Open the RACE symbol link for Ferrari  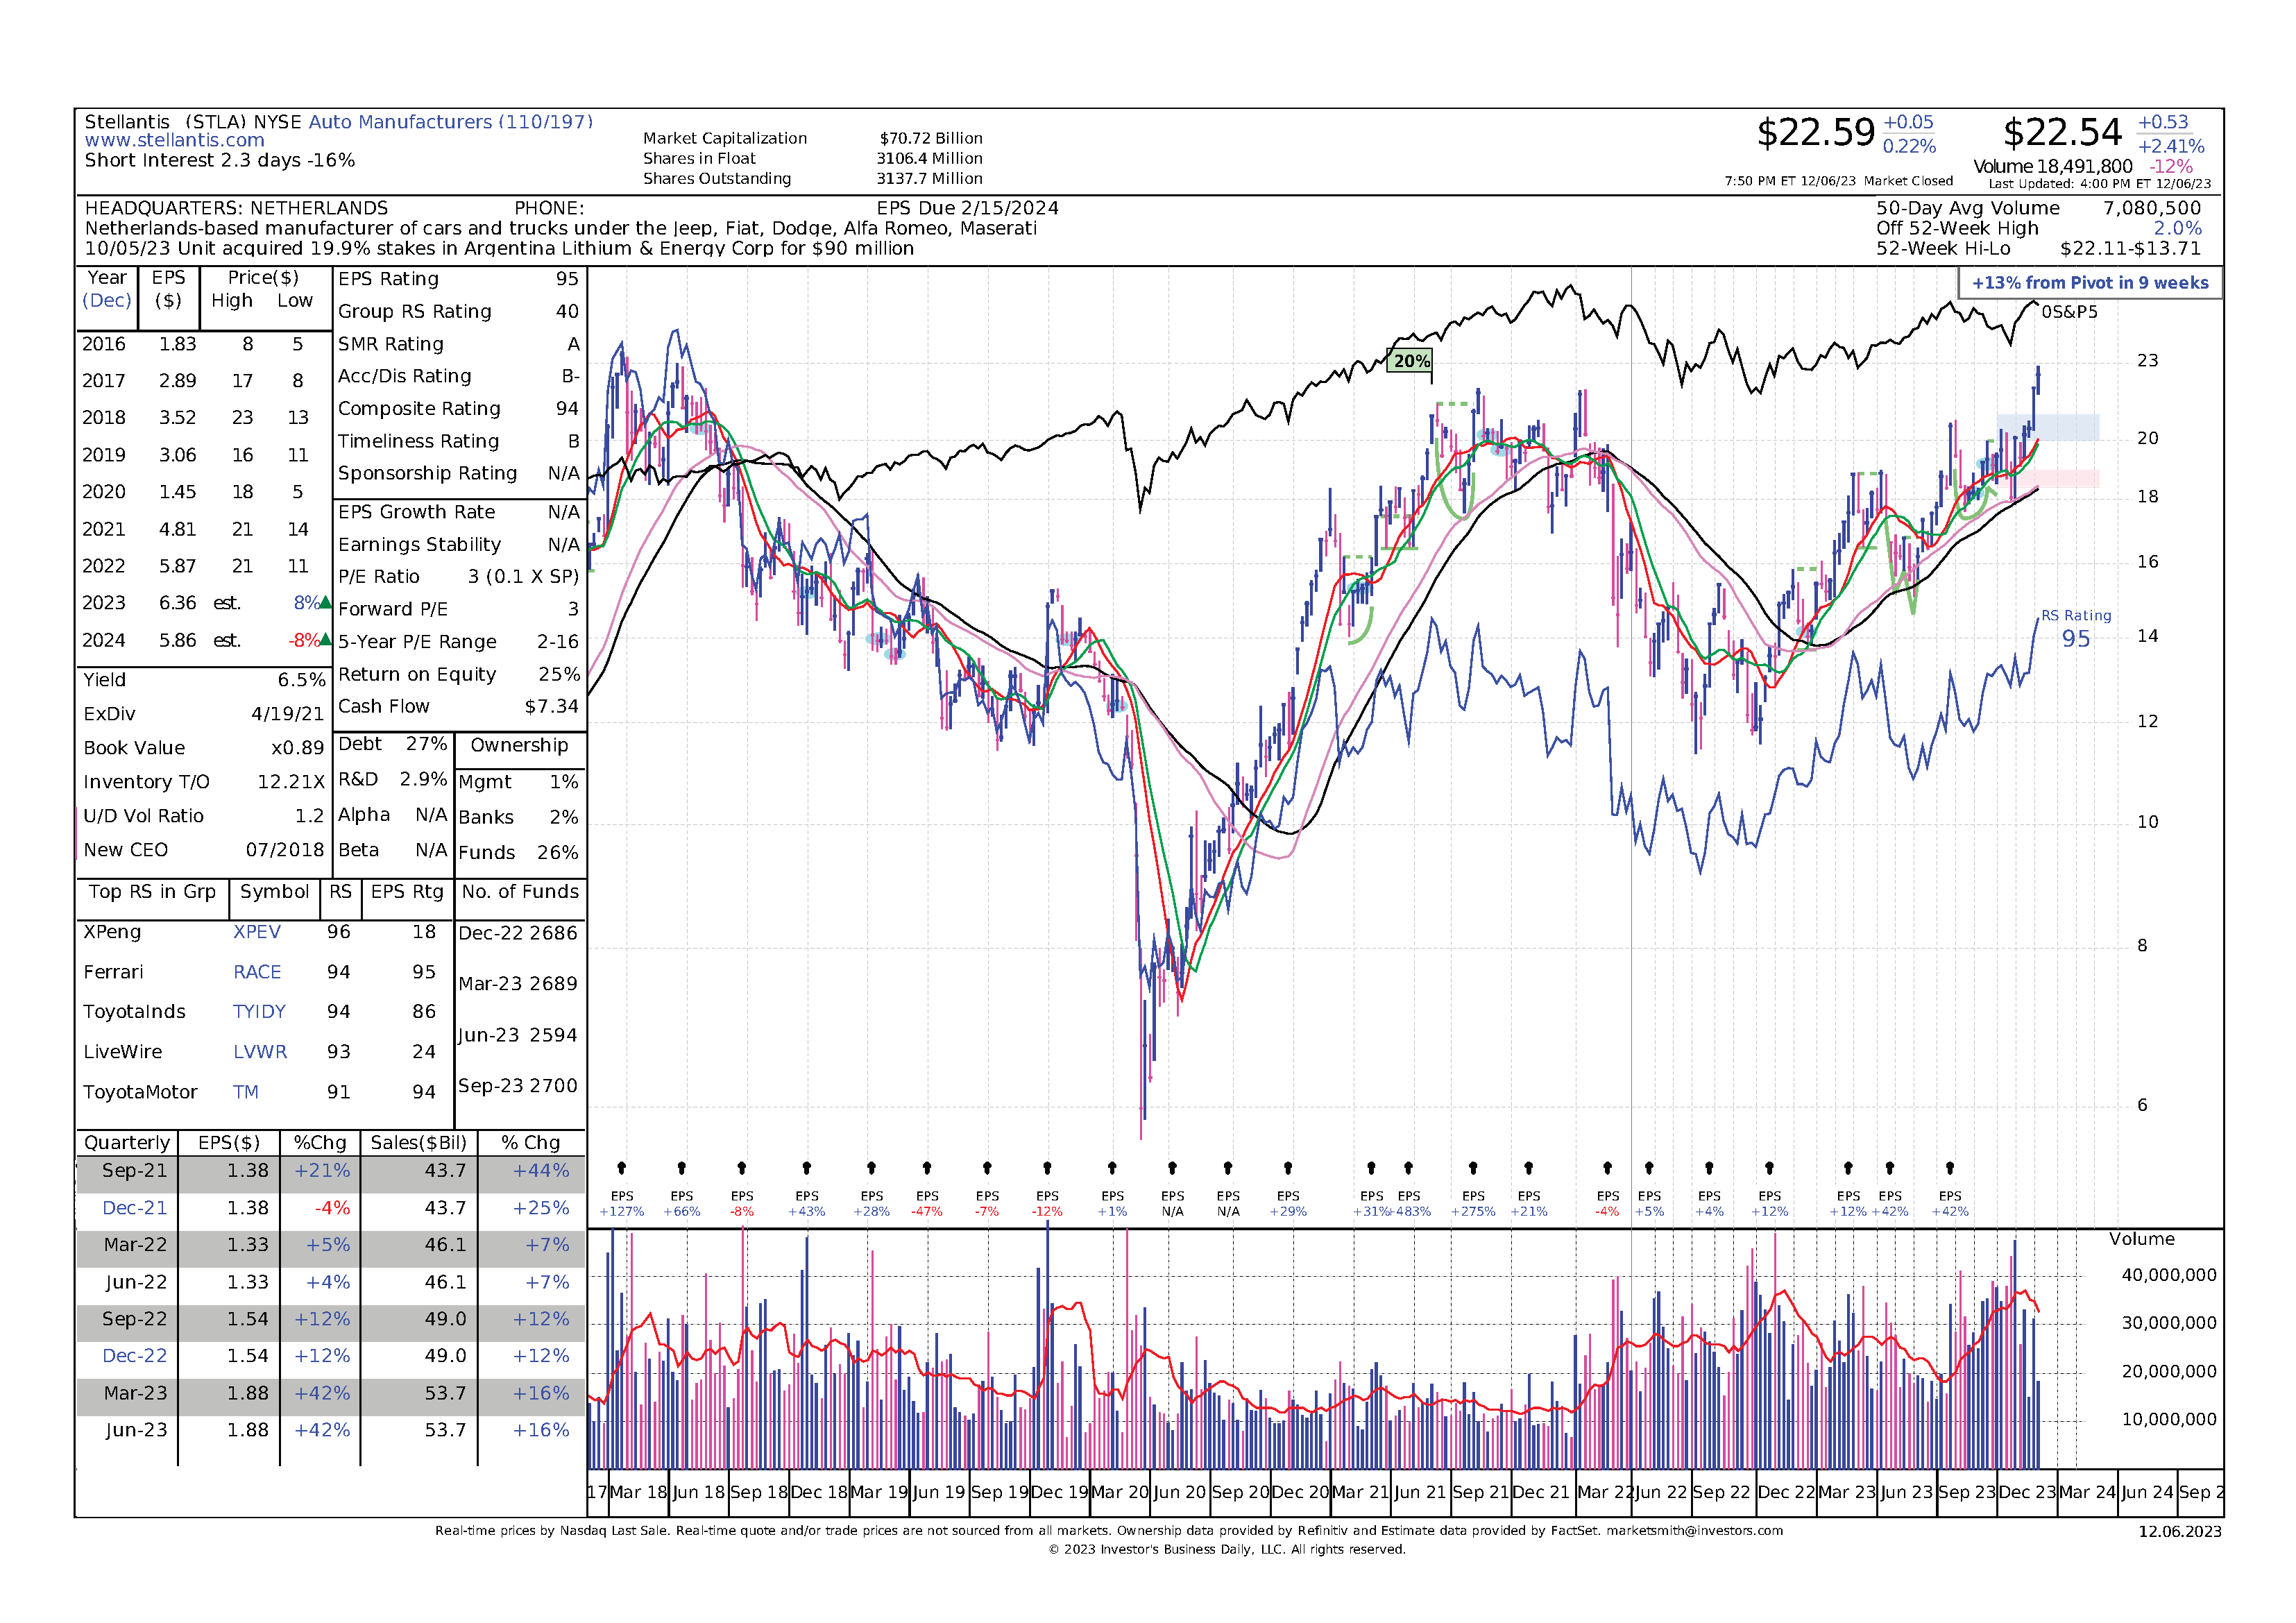click(257, 972)
